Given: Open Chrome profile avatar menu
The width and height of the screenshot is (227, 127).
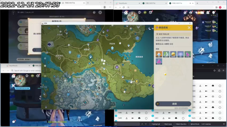Looking at the screenshot, I should (x=220, y=7).
